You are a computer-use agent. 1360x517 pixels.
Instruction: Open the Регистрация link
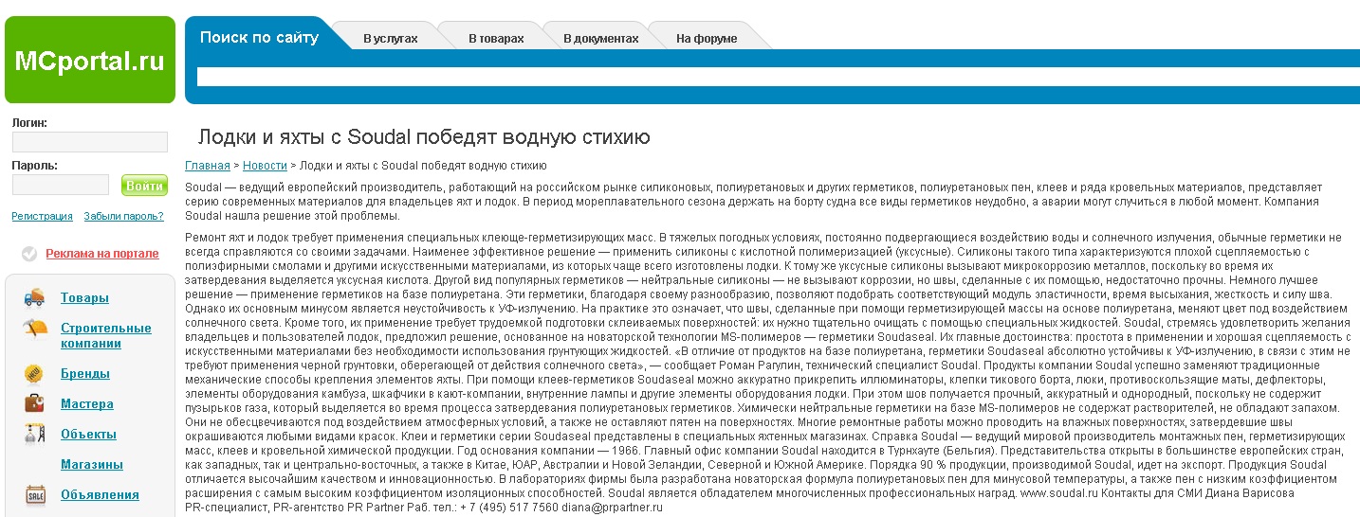(42, 216)
